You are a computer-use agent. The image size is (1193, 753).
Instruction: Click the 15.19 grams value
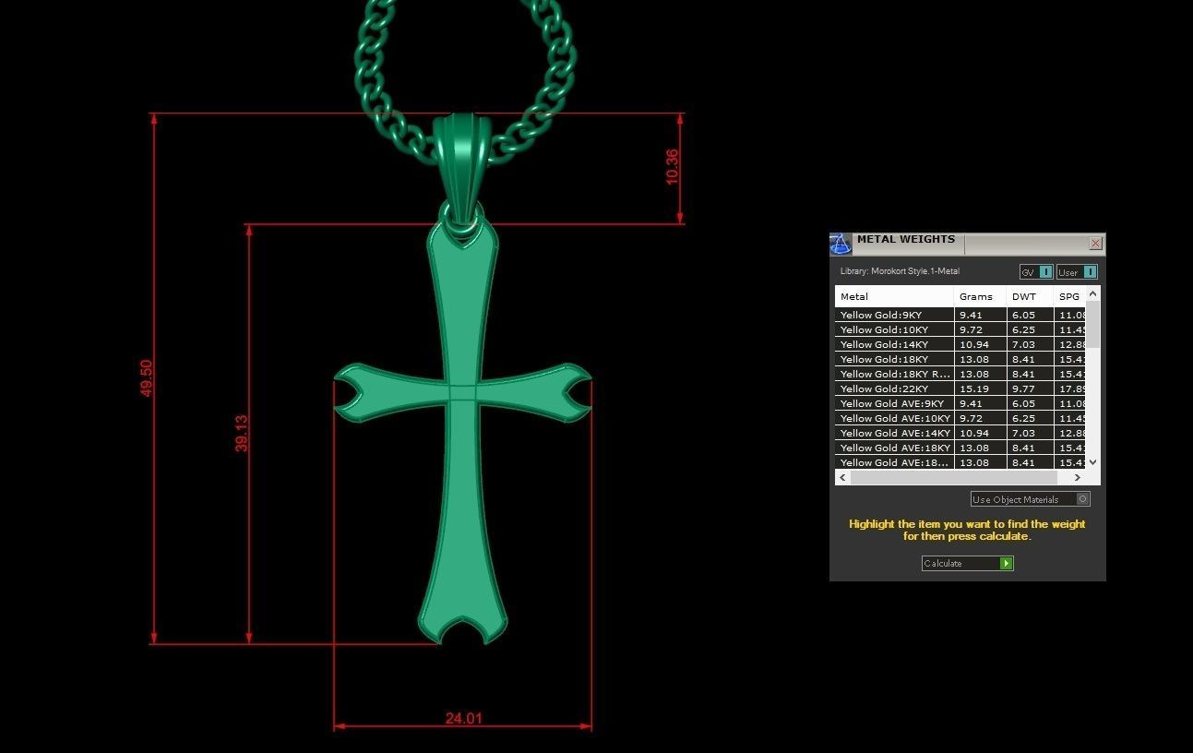[x=973, y=388]
